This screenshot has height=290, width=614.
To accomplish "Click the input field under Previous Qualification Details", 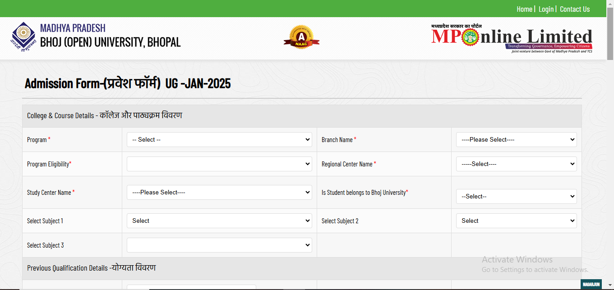I will (189, 287).
